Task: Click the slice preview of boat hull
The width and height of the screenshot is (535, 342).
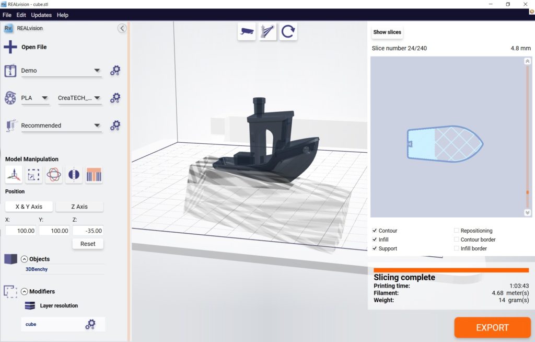Action: [x=445, y=143]
